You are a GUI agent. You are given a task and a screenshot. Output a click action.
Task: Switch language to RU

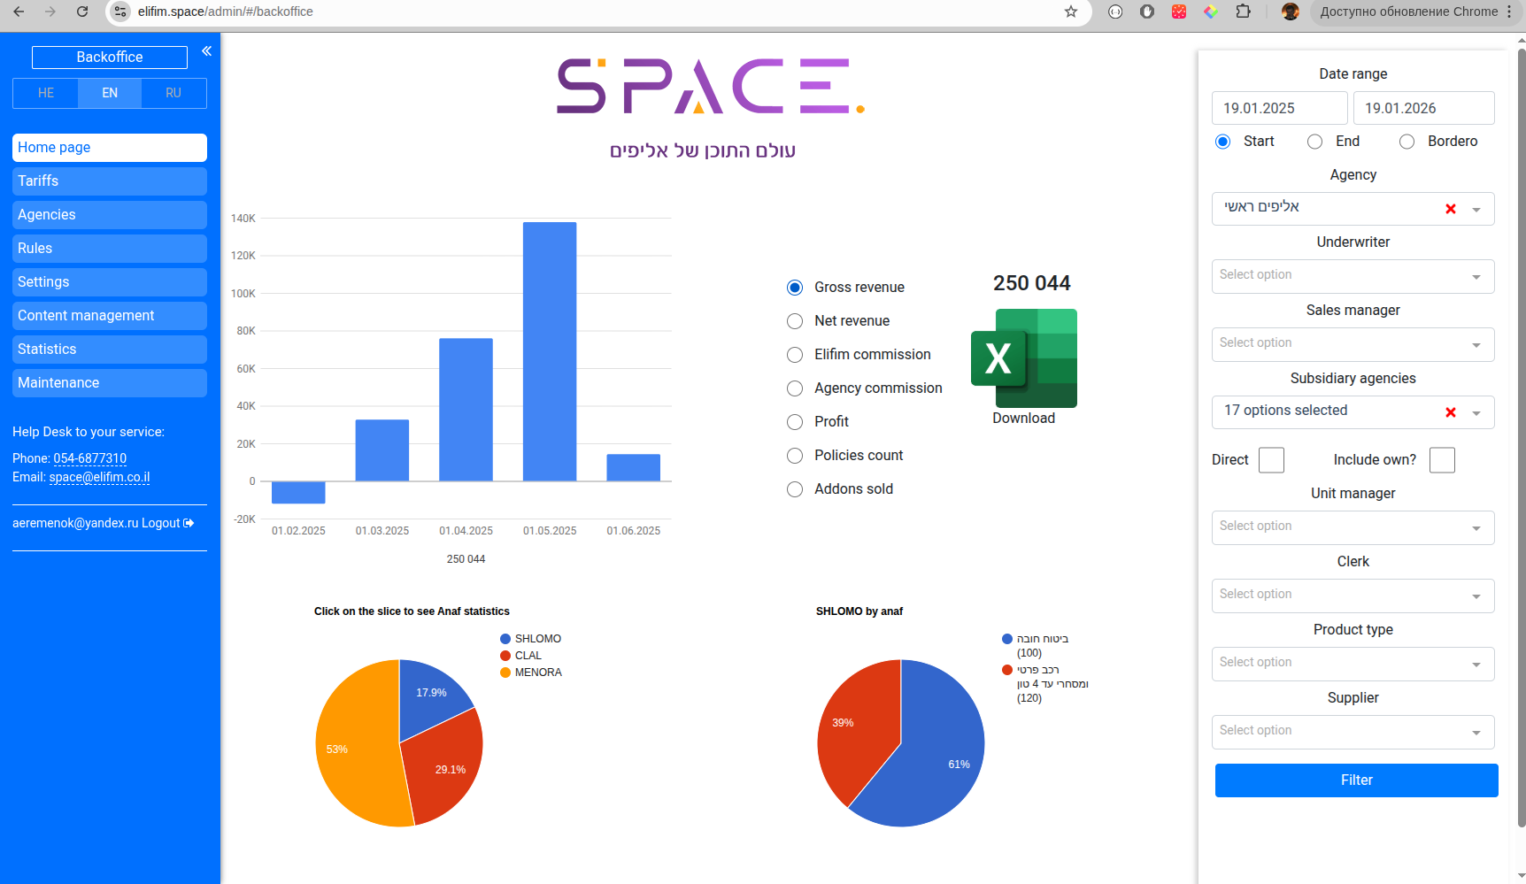click(x=173, y=93)
